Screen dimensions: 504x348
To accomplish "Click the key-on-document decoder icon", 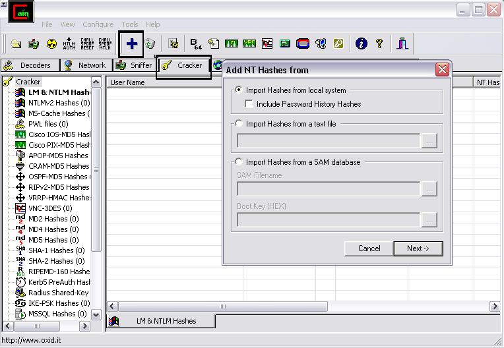I will click(x=214, y=43).
